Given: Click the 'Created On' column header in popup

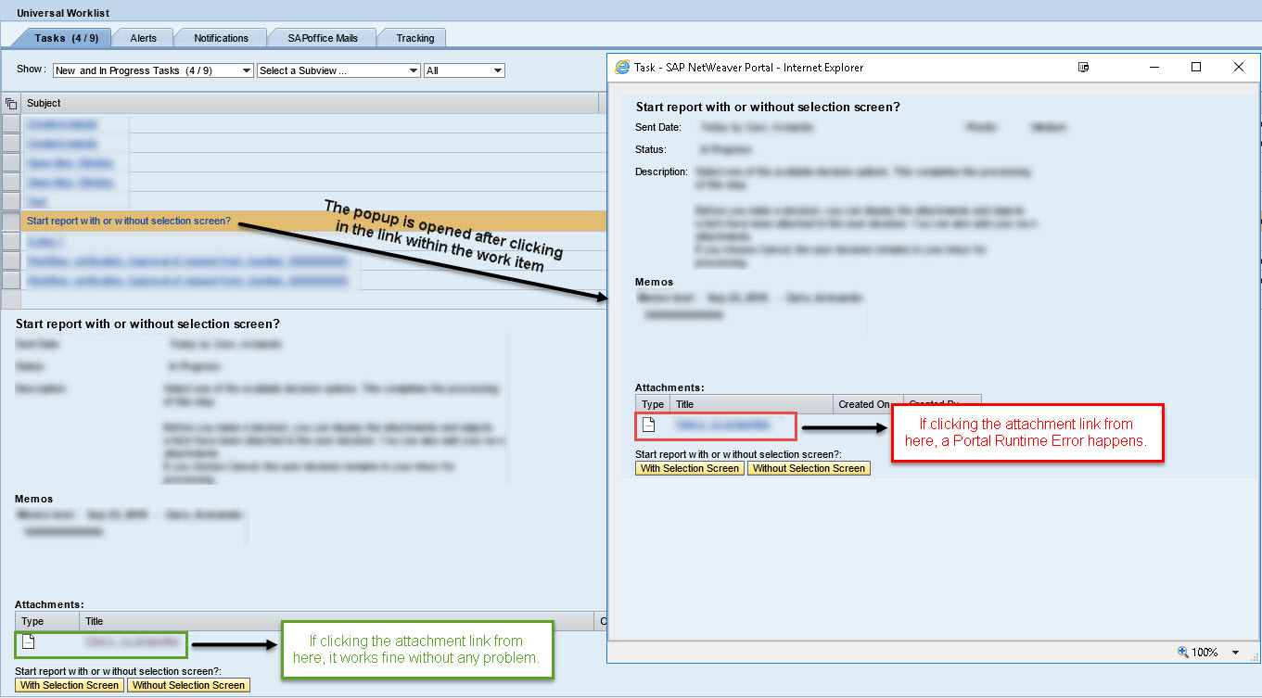Looking at the screenshot, I should (868, 404).
